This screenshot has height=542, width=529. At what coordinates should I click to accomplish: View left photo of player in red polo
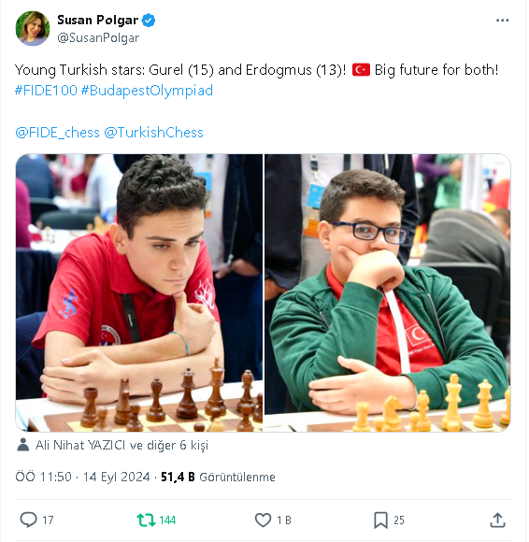[x=139, y=292]
